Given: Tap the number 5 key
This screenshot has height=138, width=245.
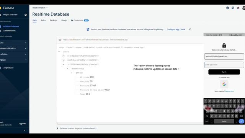Looking at the screenshot, I should (x=222, y=101).
